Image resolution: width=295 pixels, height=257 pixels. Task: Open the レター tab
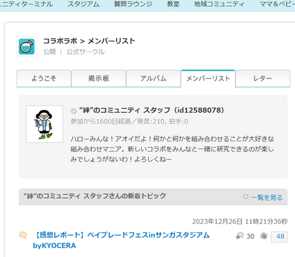[263, 79]
